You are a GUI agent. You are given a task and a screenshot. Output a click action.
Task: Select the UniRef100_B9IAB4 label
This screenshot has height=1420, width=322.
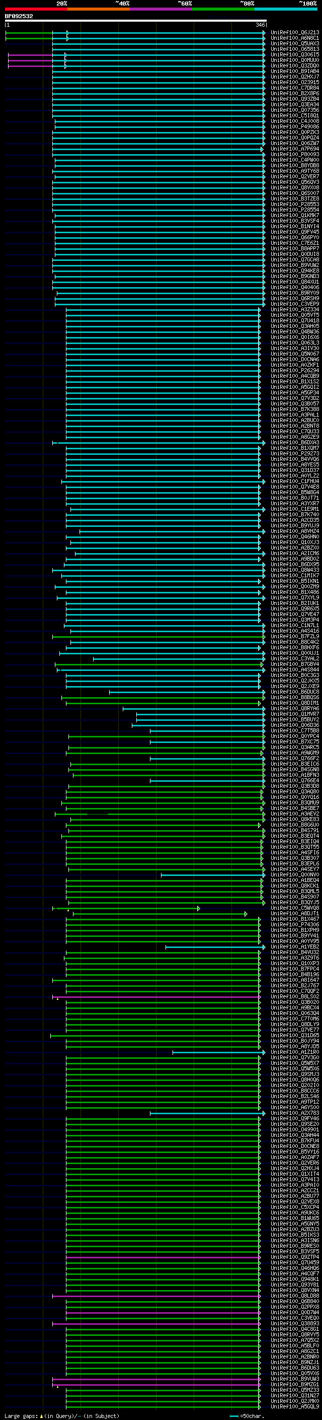coord(294,71)
